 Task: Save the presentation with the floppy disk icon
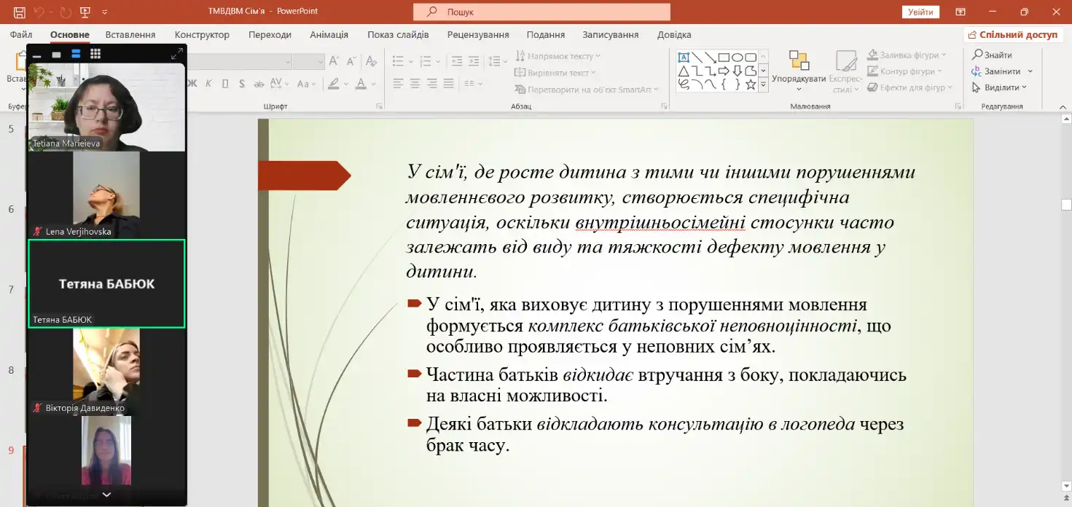(x=19, y=12)
